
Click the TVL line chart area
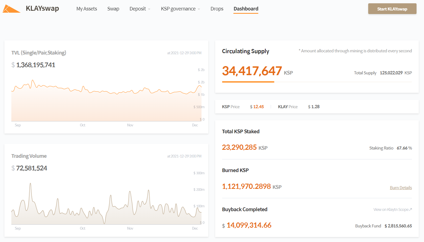[106, 100]
